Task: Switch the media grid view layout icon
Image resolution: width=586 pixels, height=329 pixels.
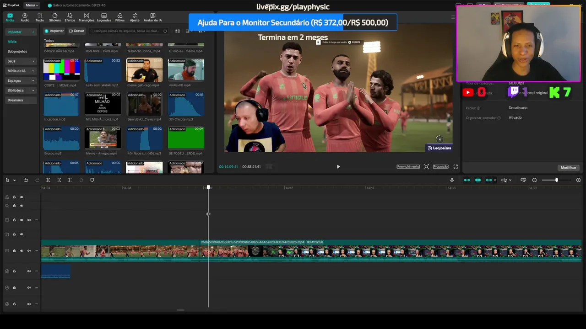Action: tap(178, 31)
